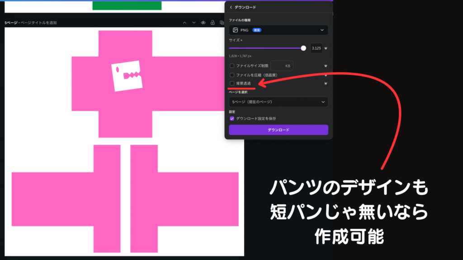Image resolution: width=463 pixels, height=260 pixels.
Task: Enable the ファイルサイズ制限 checkbox
Action: 232,66
